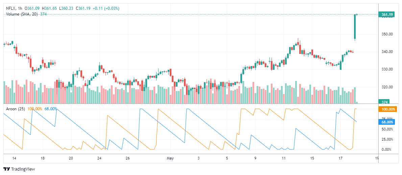This screenshot has width=402, height=175.
Task: Click the 50.00% Aroon scale label
Action: tap(387, 129)
